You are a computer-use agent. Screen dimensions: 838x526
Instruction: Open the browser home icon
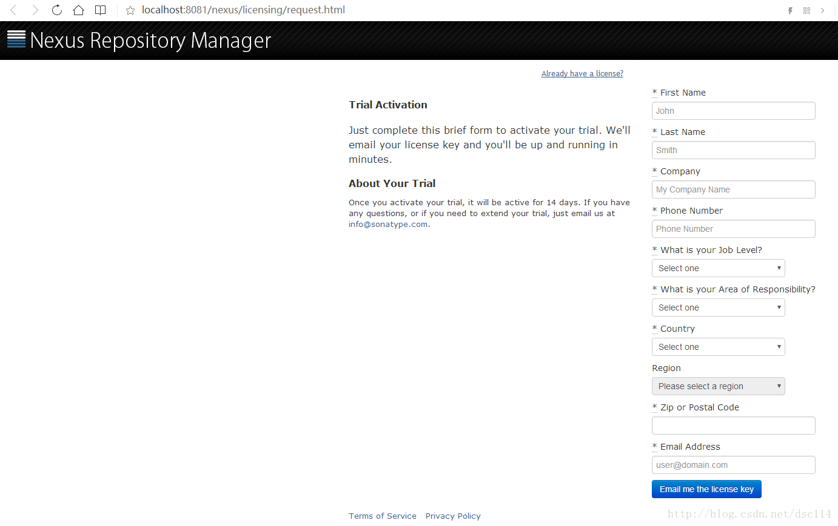pos(78,10)
